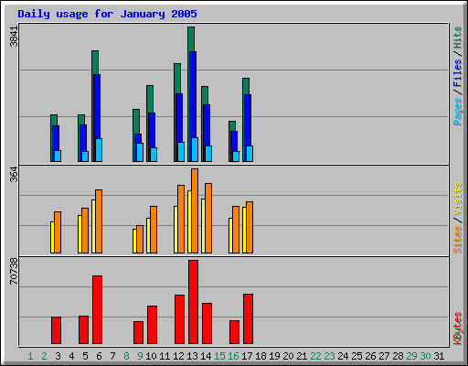Click day 4 on the date axis
Image resolution: width=468 pixels, height=366 pixels.
(x=71, y=356)
